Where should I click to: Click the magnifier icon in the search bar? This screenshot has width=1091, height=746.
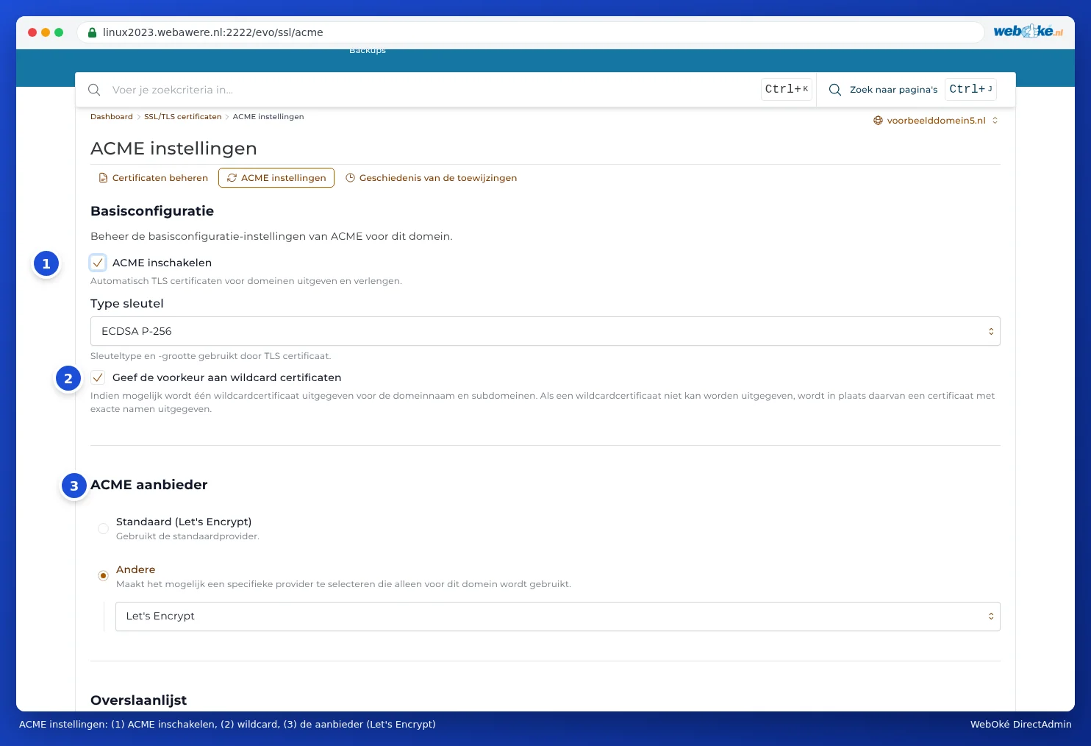click(x=94, y=90)
